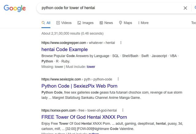Clear the search query with the X icon

point(185,8)
